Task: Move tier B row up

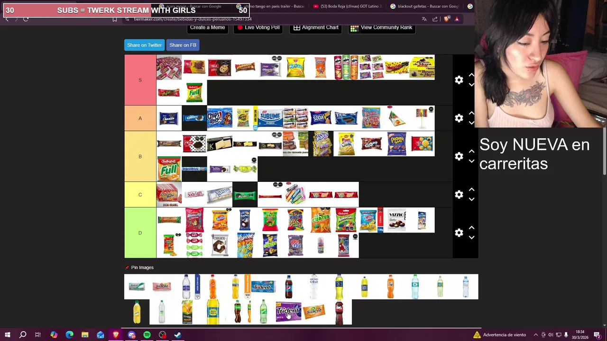Action: coord(471,152)
